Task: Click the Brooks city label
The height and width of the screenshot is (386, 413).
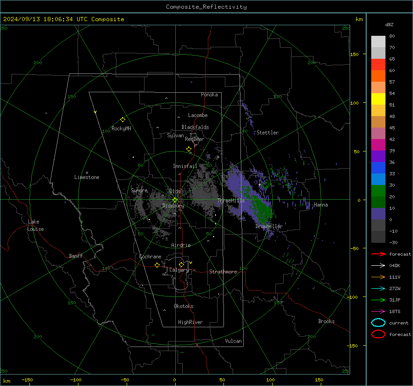Action: [326, 321]
